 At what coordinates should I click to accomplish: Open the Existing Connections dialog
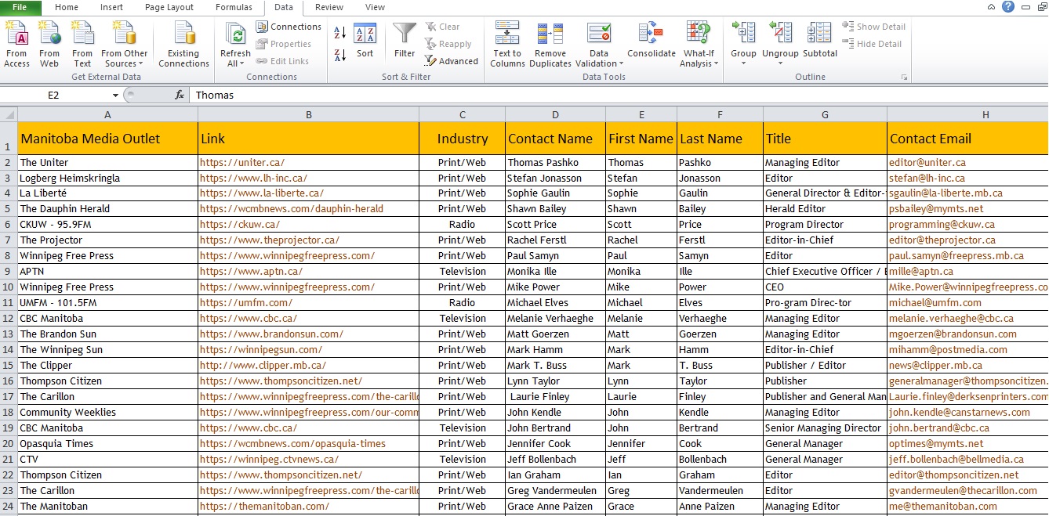tap(184, 44)
